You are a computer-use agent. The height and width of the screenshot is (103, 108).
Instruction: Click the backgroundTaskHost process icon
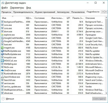click(x=2, y=22)
